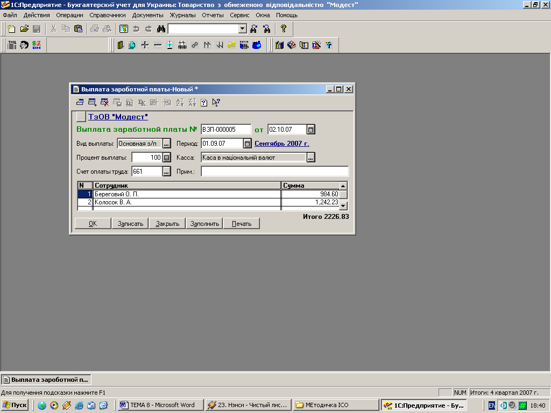Screen dimensions: 551x413
Task: Click the Заполнить button
Action: click(x=204, y=224)
